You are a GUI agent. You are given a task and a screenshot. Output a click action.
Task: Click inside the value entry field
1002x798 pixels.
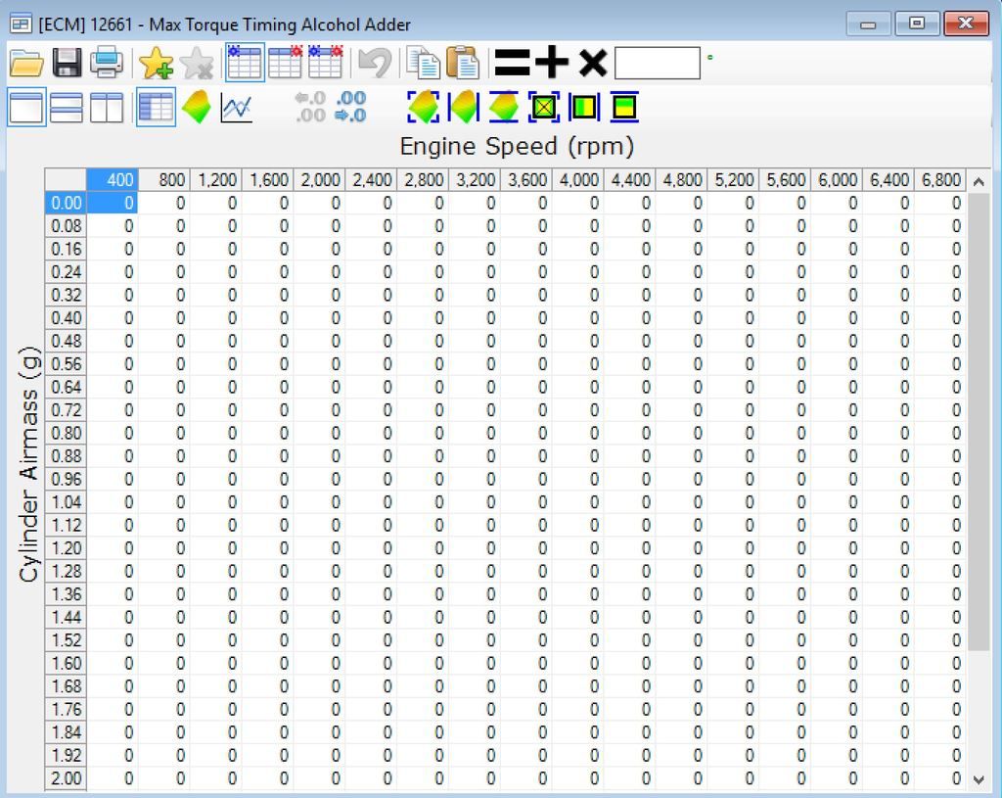tap(657, 64)
